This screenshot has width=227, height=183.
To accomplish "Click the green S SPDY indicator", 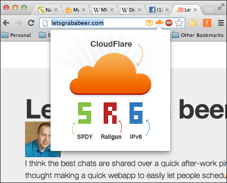I will click(84, 113).
